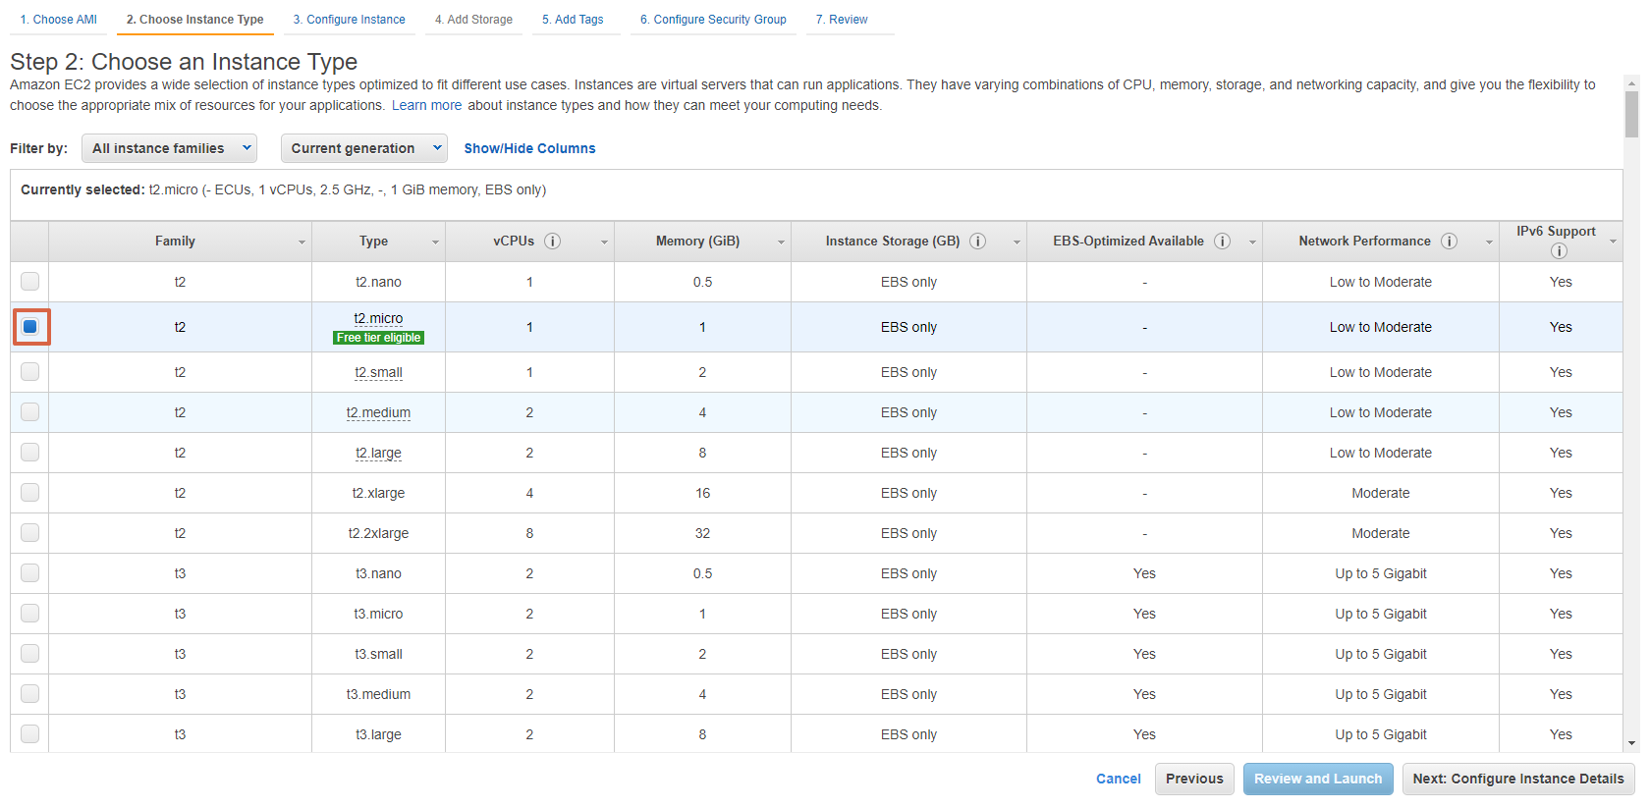Click the scrollbar down arrow

(x=1632, y=744)
